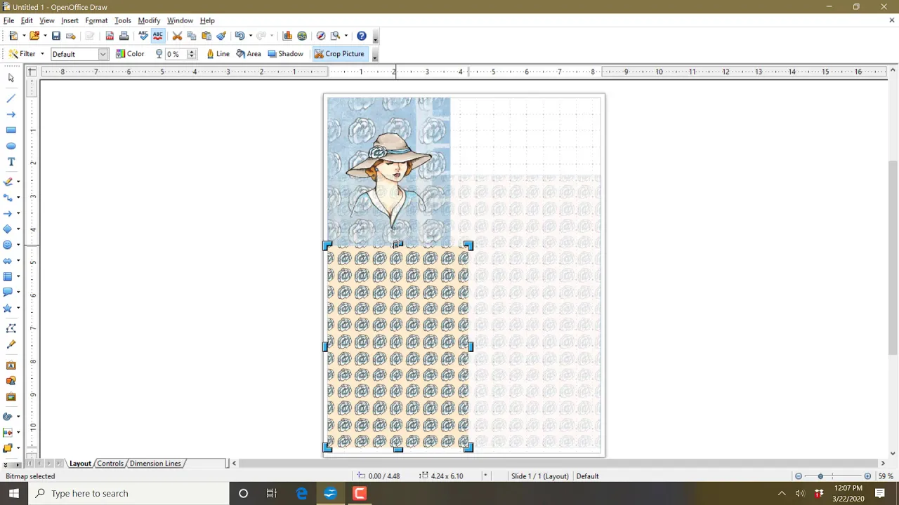The height and width of the screenshot is (505, 899).
Task: Click the transparency percentage field
Action: [176, 54]
